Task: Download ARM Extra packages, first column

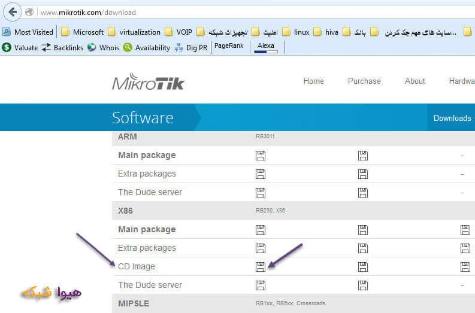Action: coord(261,174)
